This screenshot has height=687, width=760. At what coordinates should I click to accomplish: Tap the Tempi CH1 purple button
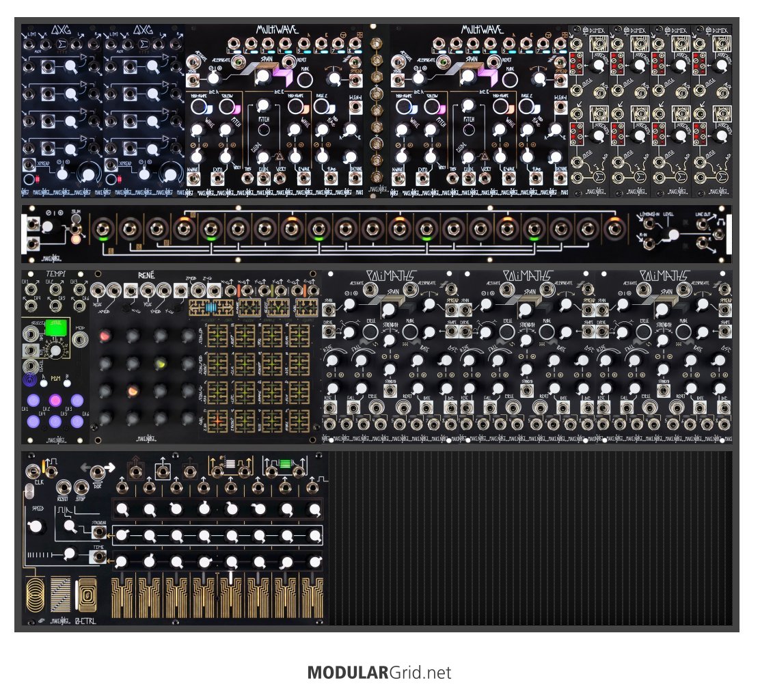(33, 401)
